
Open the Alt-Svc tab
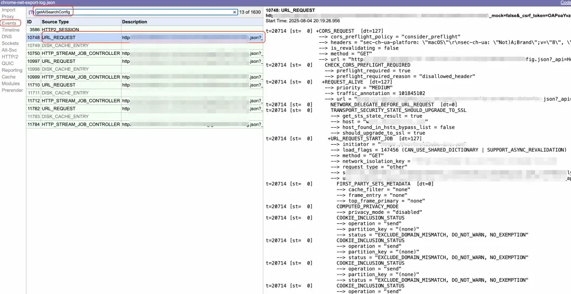click(9, 50)
